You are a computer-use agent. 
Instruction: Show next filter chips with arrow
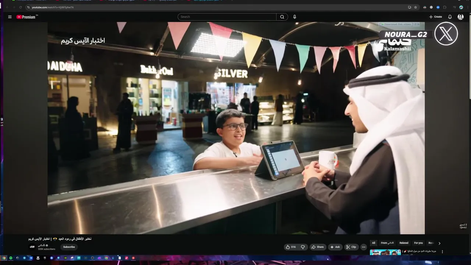pos(439,243)
